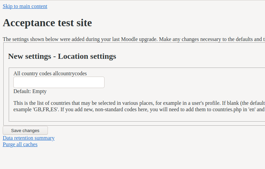Click the intro sentence about the Moodle upgrade
The height and width of the screenshot is (169, 265).
[x=134, y=39]
